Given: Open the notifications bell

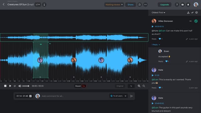Looking at the screenshot, I should (188, 5).
